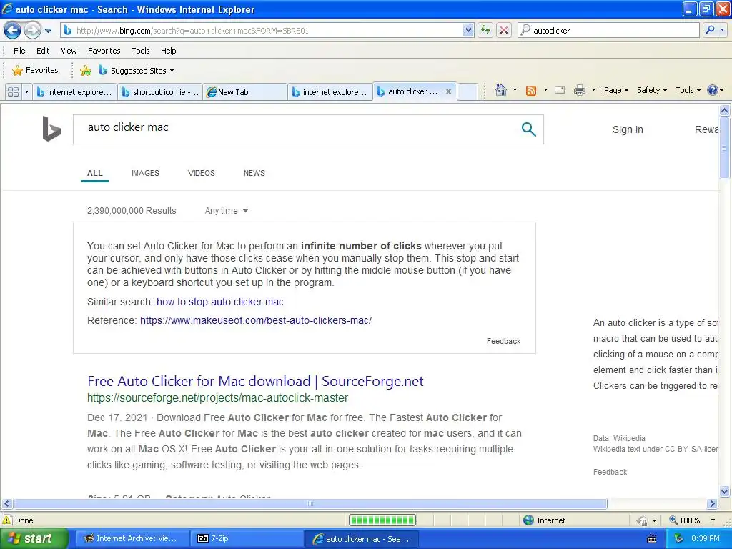Click the Print icon

point(579,90)
